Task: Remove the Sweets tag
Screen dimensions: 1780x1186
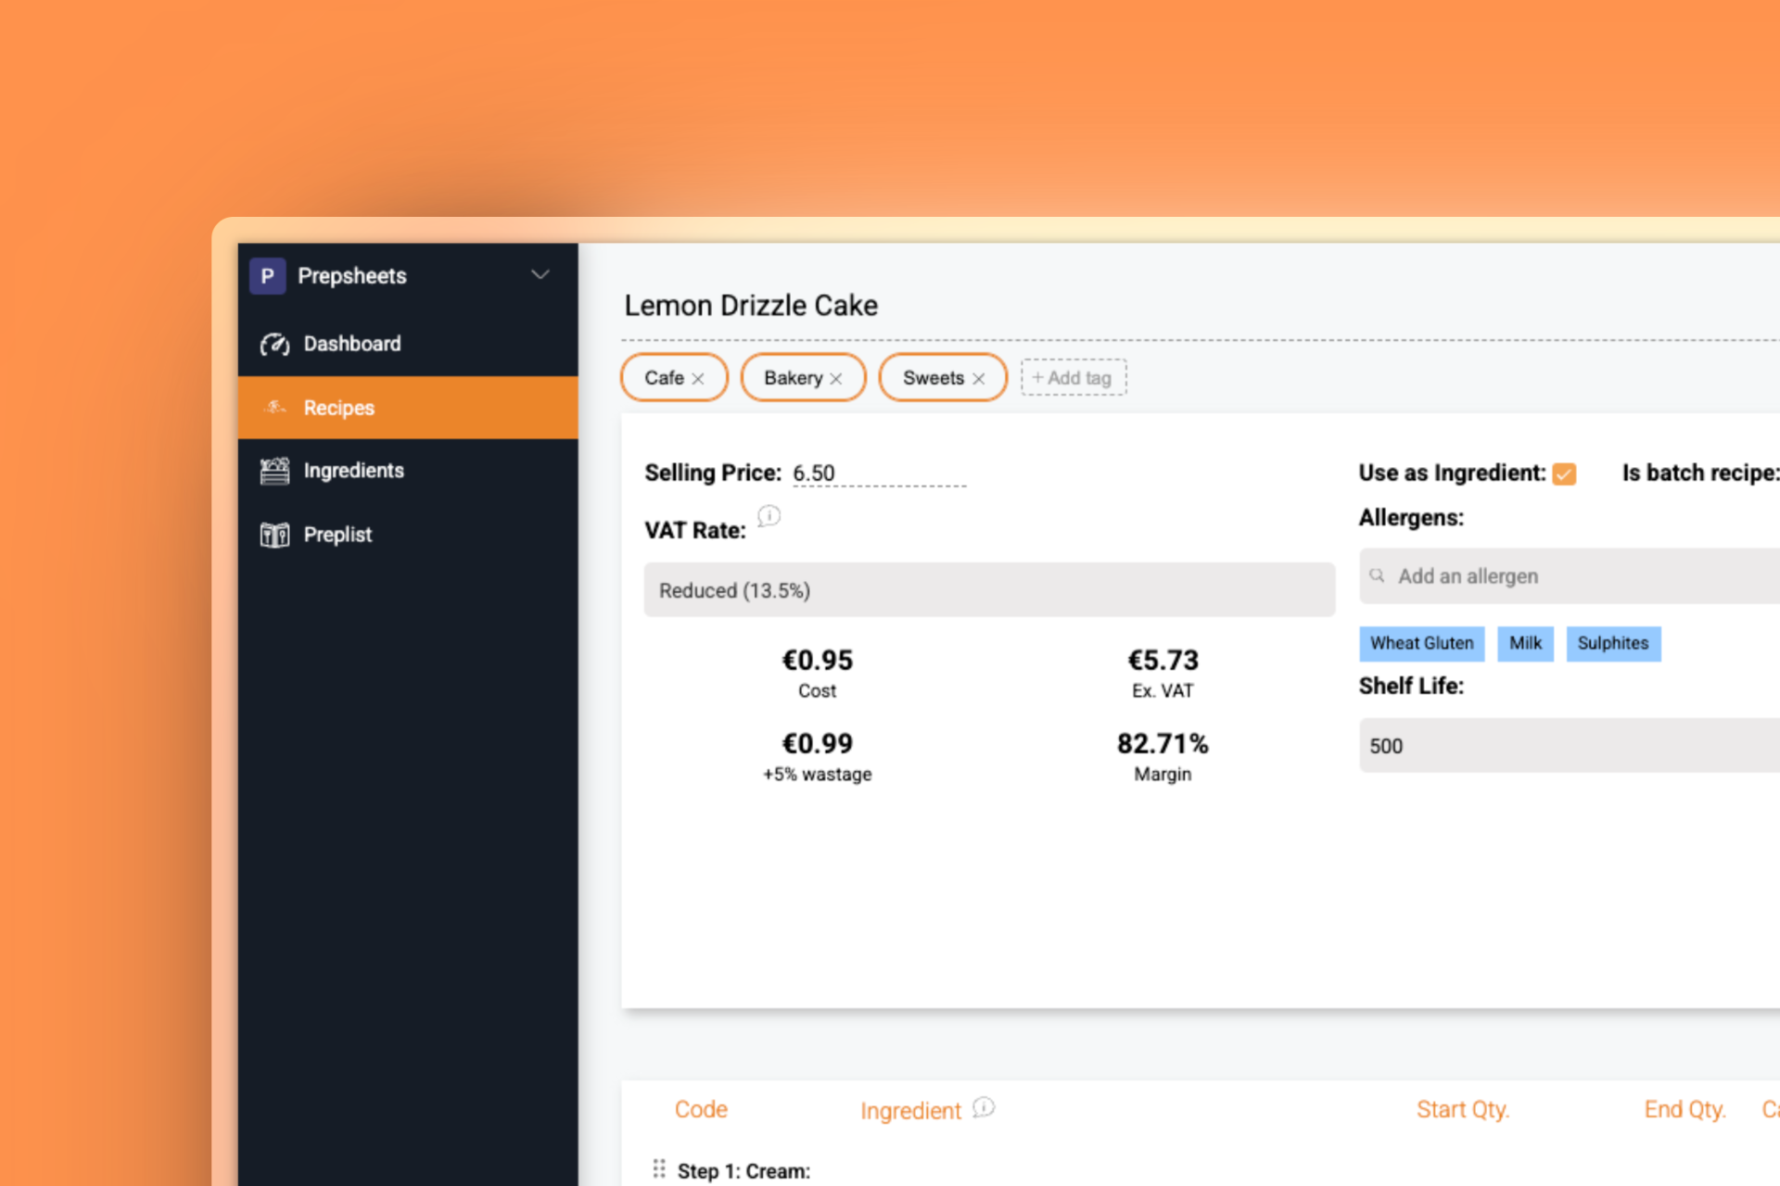Action: [978, 379]
